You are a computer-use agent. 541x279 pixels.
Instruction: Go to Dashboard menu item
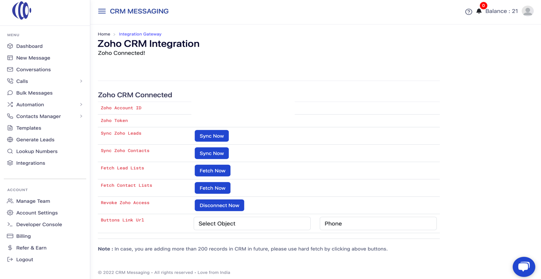pyautogui.click(x=29, y=46)
